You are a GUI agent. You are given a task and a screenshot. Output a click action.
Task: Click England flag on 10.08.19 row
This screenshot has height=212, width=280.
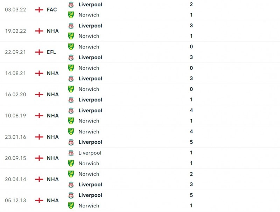[x=39, y=116]
